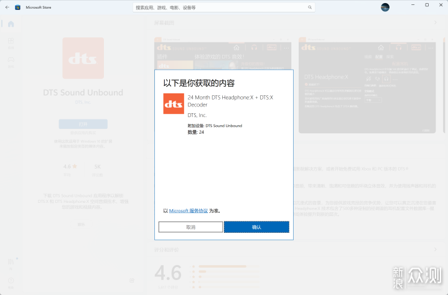Click the 4.6 star average rating
The image size is (448, 295).
click(x=70, y=166)
